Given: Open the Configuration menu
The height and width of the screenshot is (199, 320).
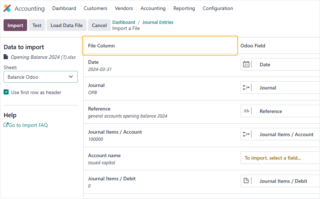Looking at the screenshot, I should 218,8.
